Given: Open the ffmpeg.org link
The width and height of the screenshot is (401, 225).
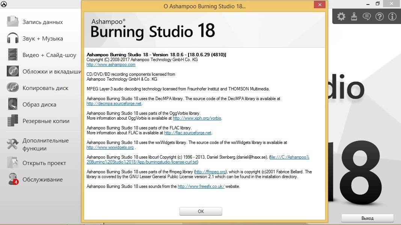Looking at the screenshot, I should click(x=211, y=172).
